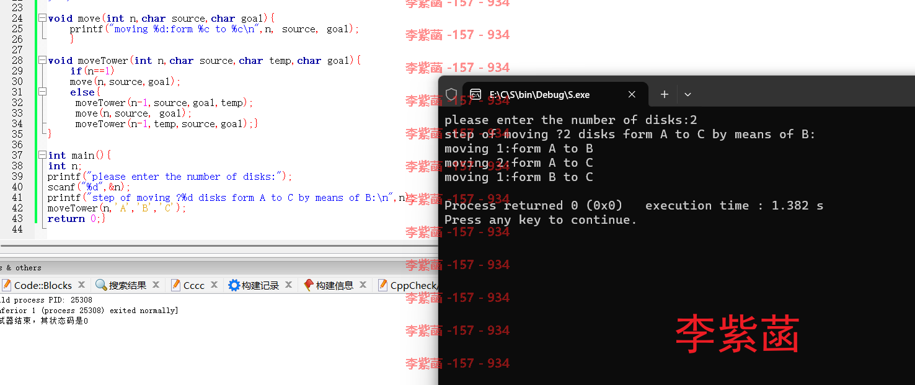Close the 构建信息 log tab
The height and width of the screenshot is (385, 915).
coord(363,285)
